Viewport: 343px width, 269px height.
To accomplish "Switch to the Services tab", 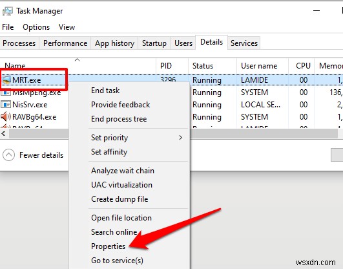I will 244,43.
